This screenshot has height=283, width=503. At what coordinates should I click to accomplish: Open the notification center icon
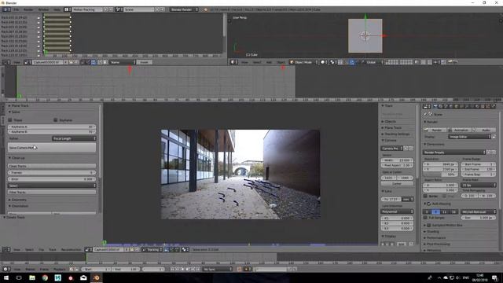click(x=494, y=277)
